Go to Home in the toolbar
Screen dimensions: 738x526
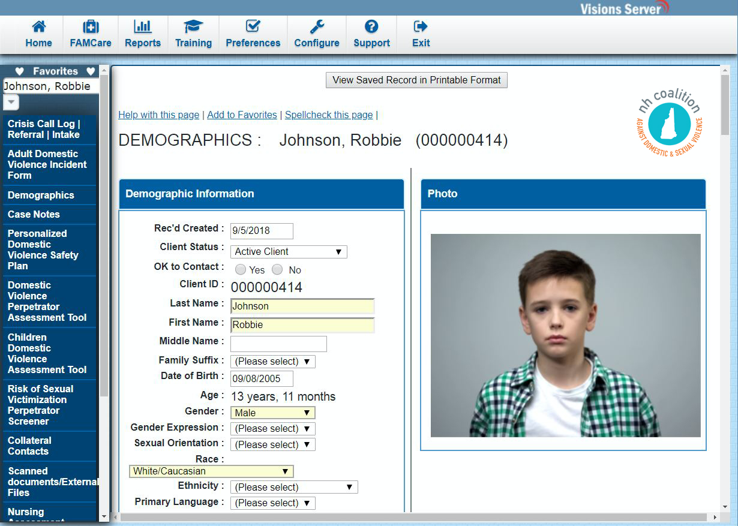click(39, 35)
